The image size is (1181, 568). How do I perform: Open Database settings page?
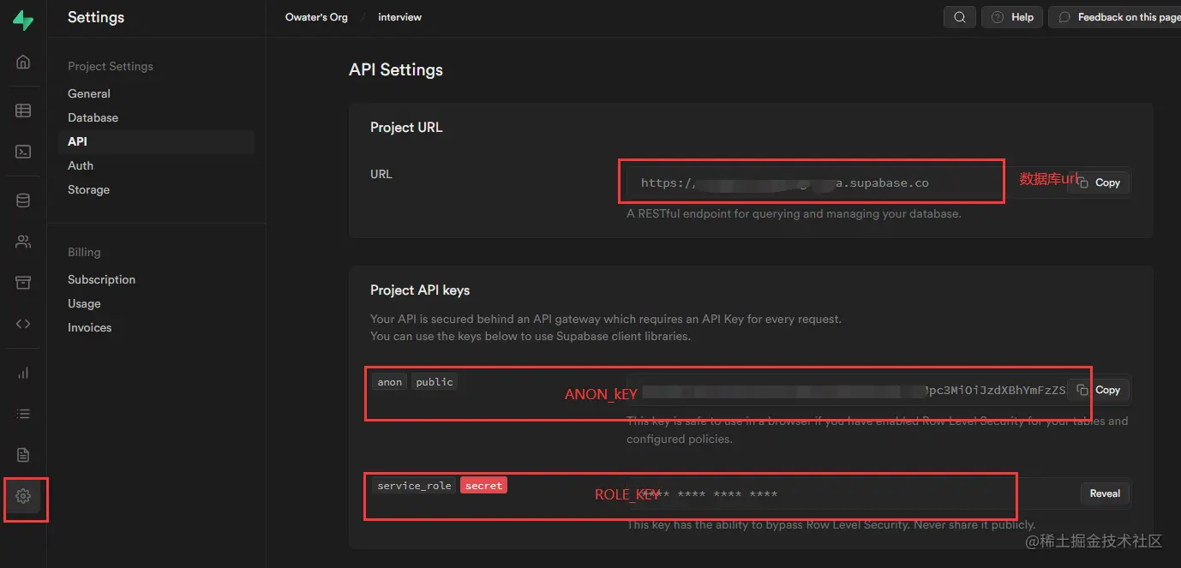[x=93, y=117]
